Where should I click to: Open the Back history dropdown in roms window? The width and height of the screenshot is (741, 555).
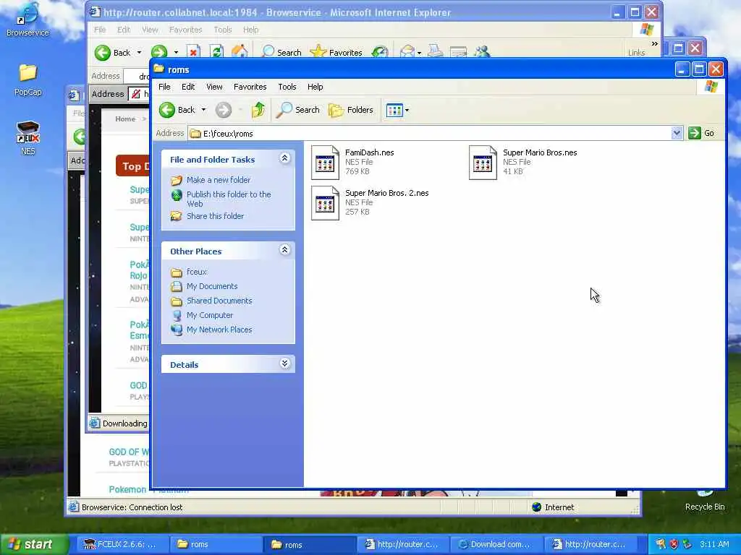tap(203, 110)
